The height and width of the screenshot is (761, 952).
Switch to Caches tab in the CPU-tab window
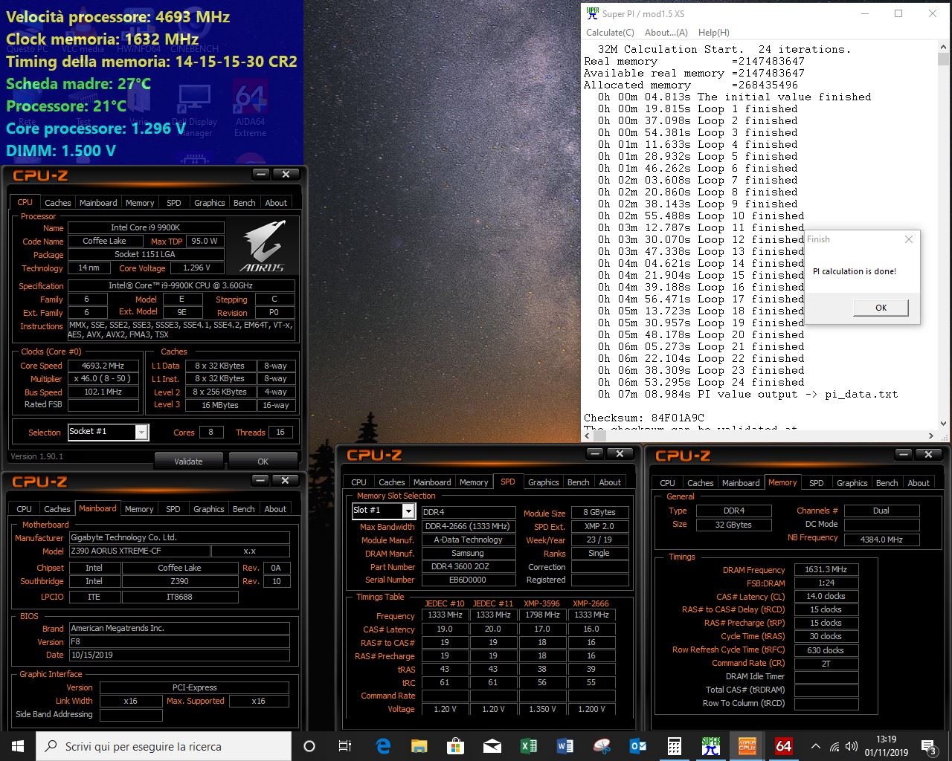(57, 203)
